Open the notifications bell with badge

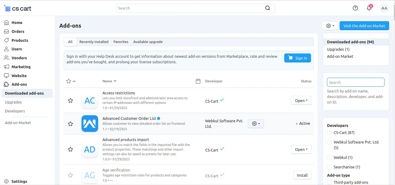[369, 8]
